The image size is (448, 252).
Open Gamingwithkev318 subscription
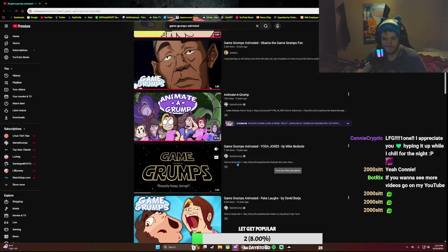click(x=22, y=164)
